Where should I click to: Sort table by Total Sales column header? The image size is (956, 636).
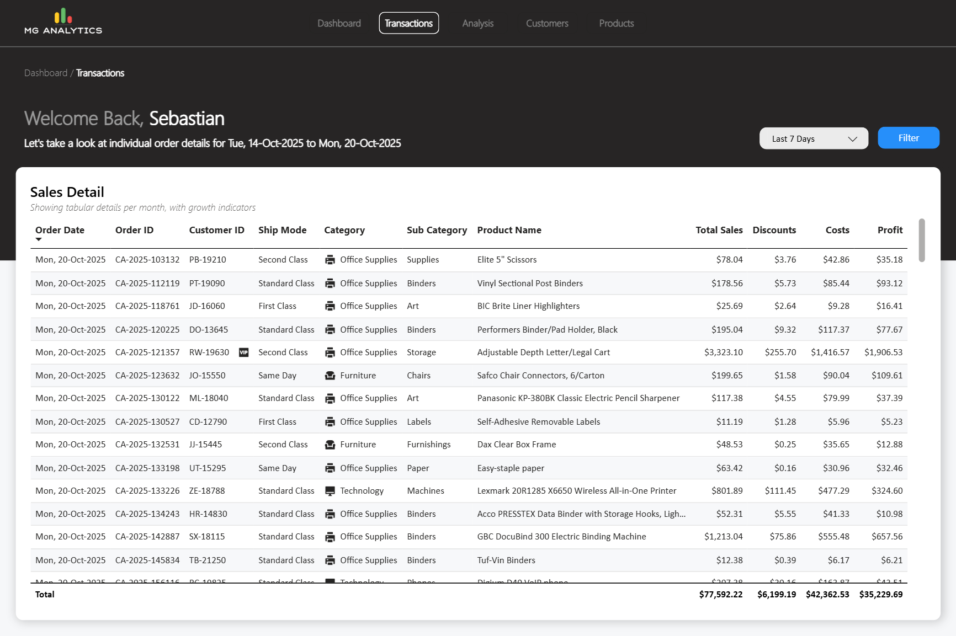[x=719, y=230]
